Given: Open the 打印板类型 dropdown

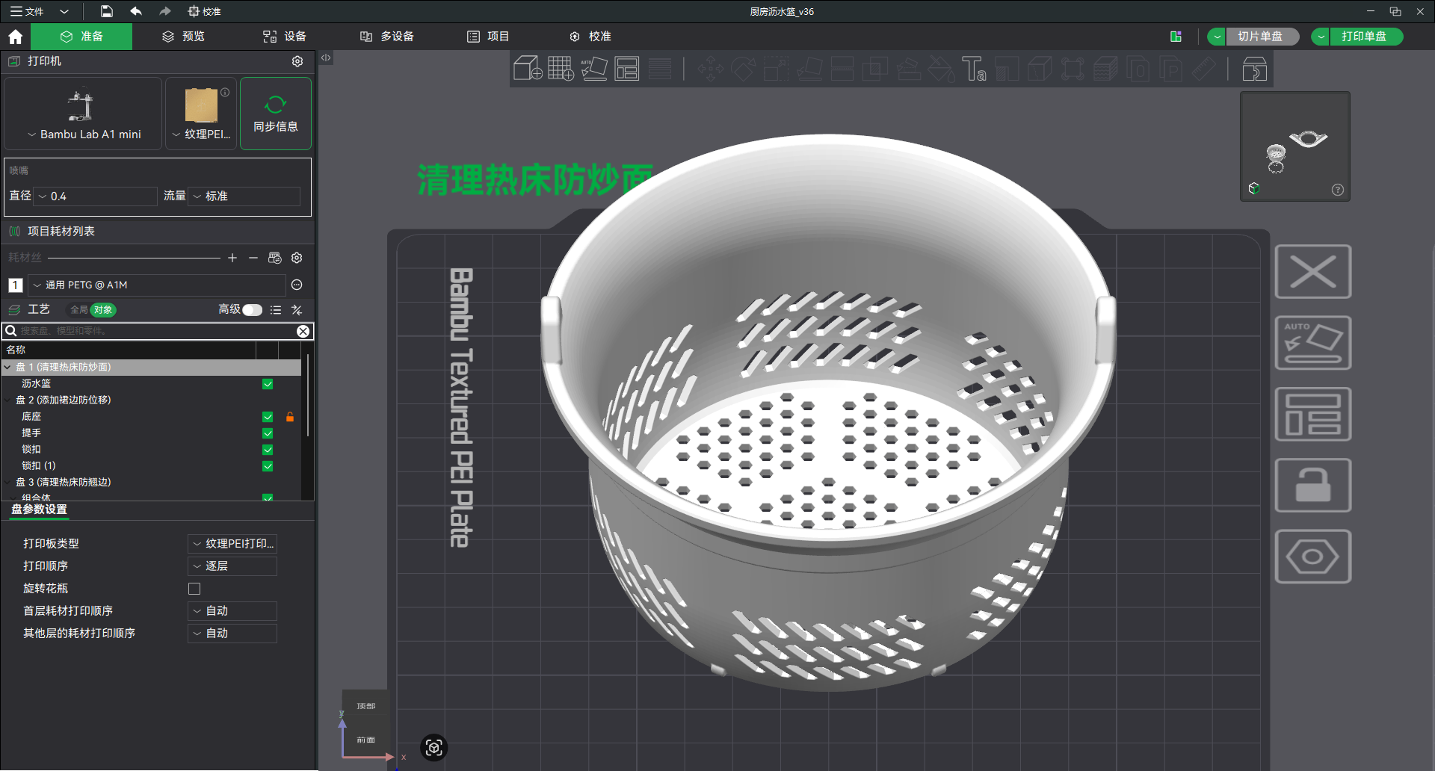Looking at the screenshot, I should pyautogui.click(x=232, y=544).
